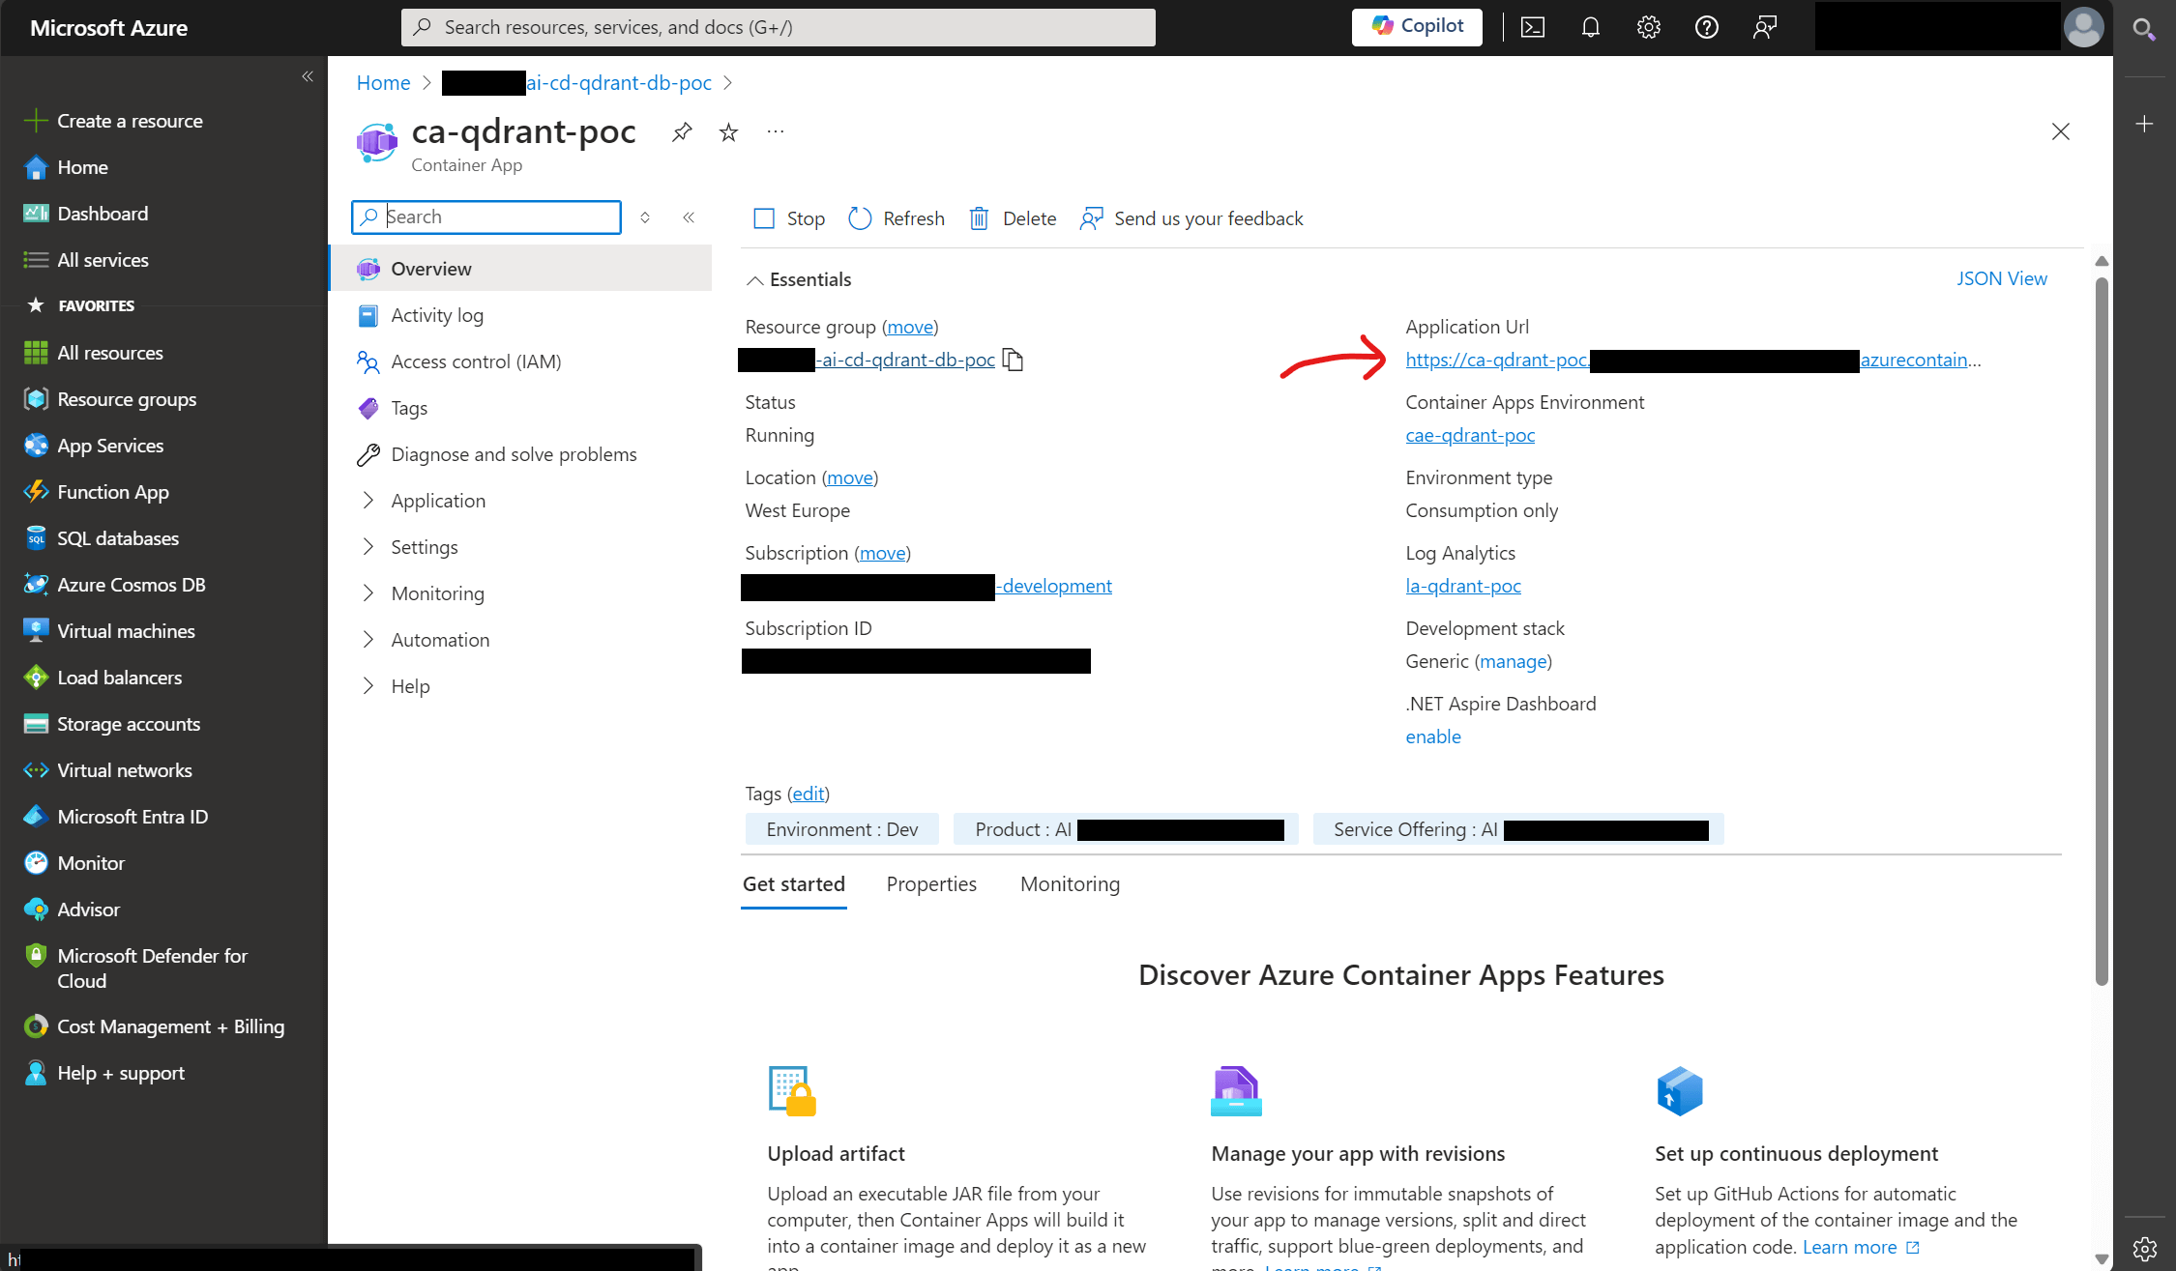Click the resource menu Search field

click(486, 217)
